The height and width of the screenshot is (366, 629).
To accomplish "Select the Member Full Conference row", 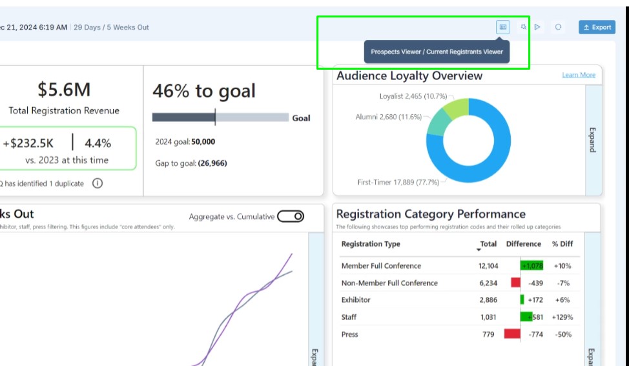I will (x=381, y=266).
